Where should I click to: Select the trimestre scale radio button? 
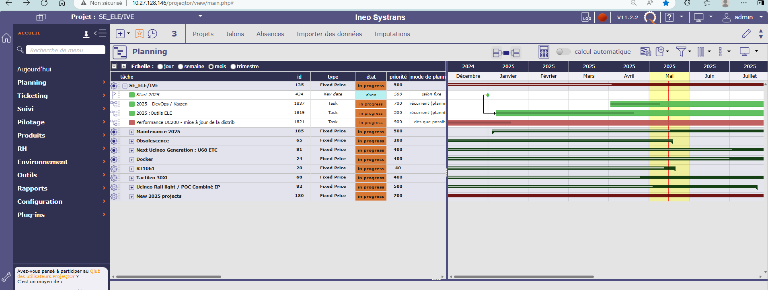click(x=233, y=67)
